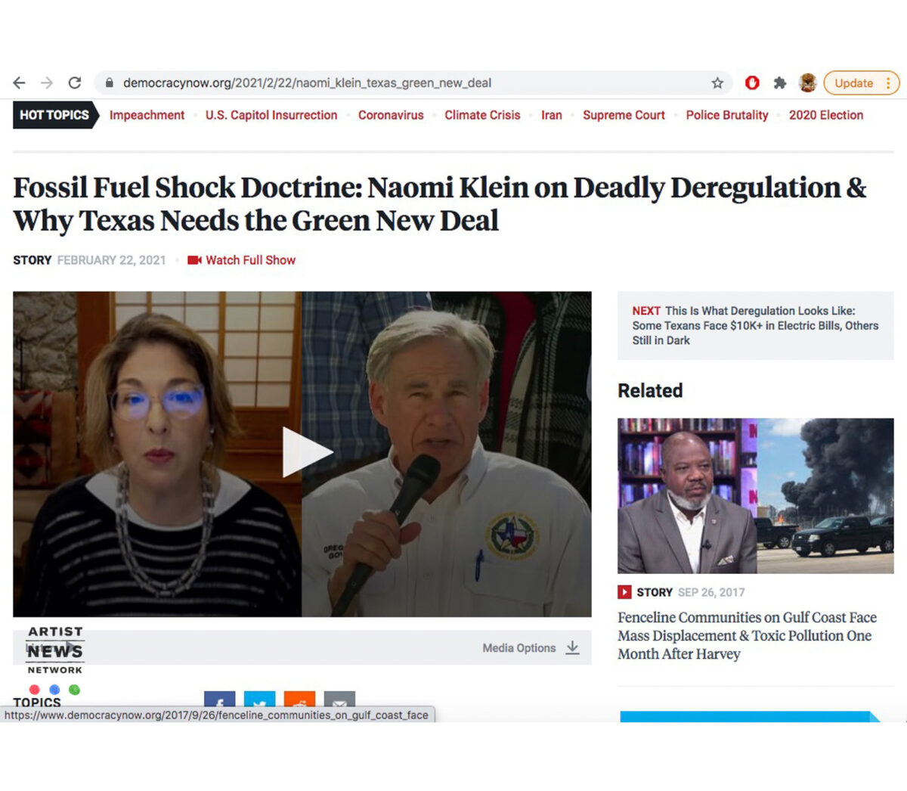907x791 pixels.
Task: Click the Update button in Chrome
Action: (853, 83)
